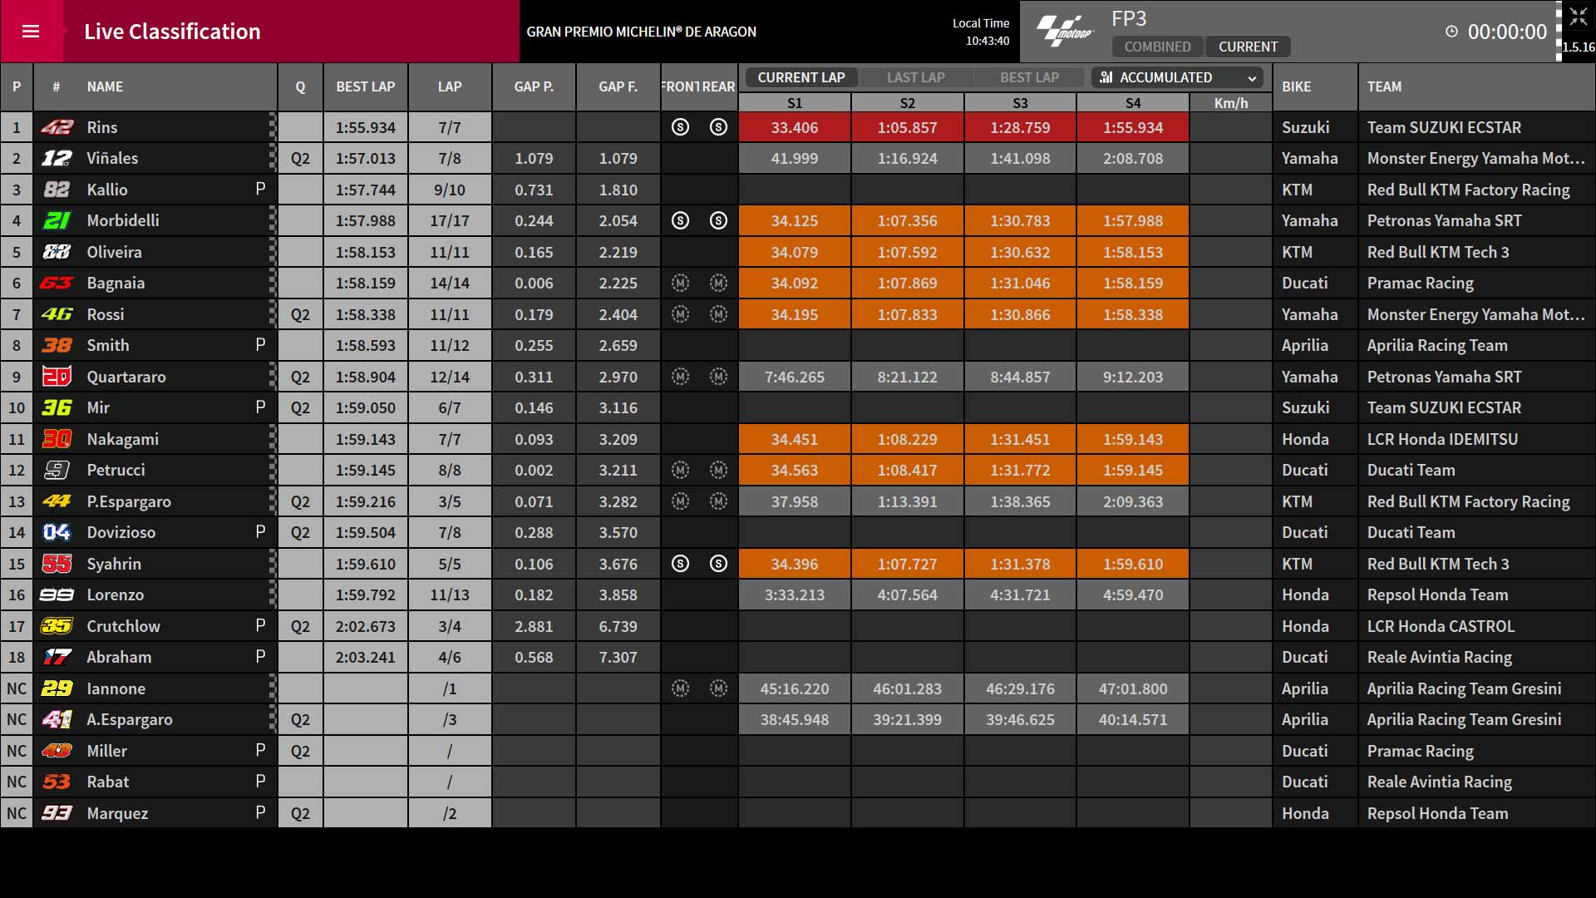Click team name LCR Honda CASTROL
The width and height of the screenshot is (1596, 898).
(x=1441, y=626)
